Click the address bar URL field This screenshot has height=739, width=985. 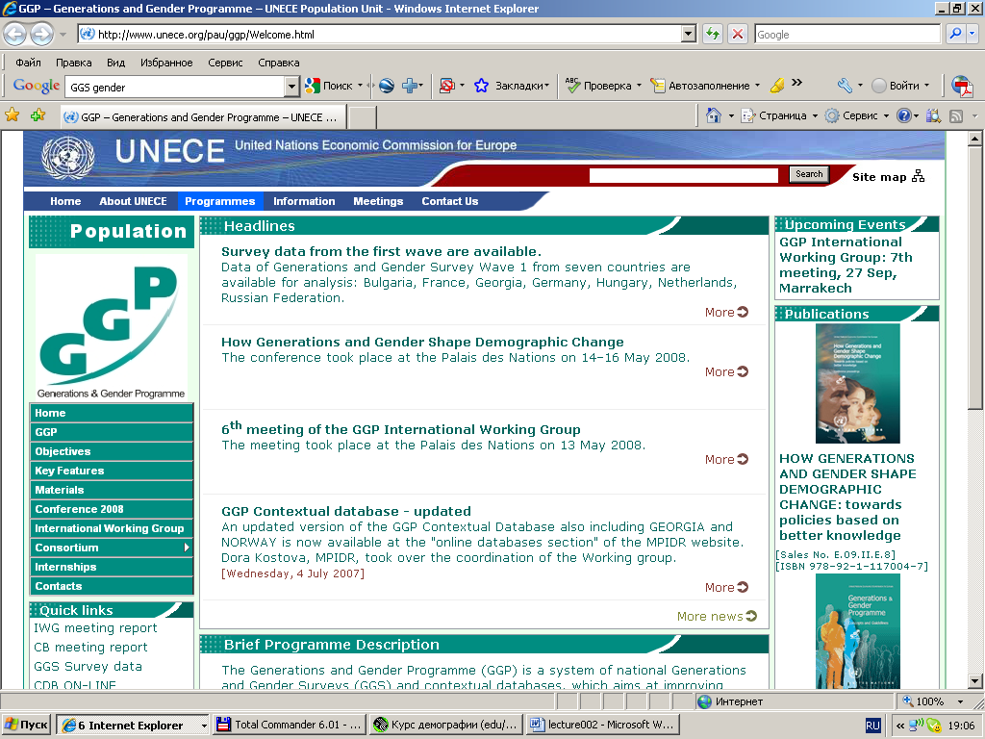pyautogui.click(x=380, y=34)
